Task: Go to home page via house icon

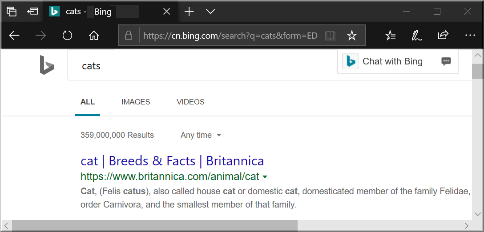Action: coord(93,36)
